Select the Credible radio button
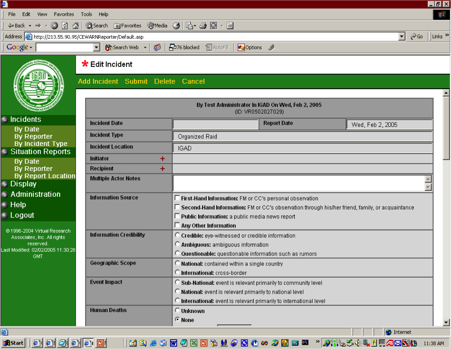 click(x=177, y=235)
